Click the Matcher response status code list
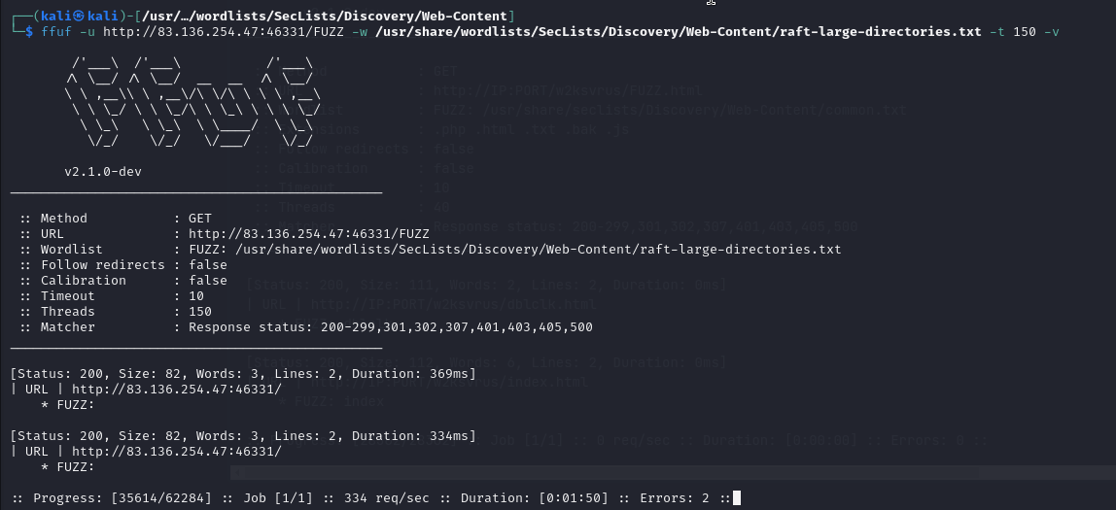 coord(391,327)
